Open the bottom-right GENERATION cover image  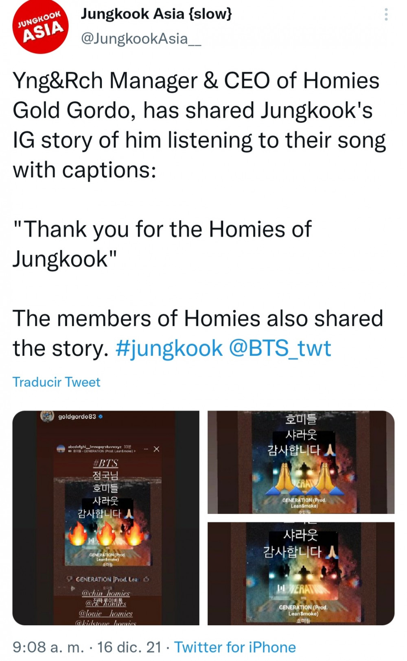tap(301, 574)
